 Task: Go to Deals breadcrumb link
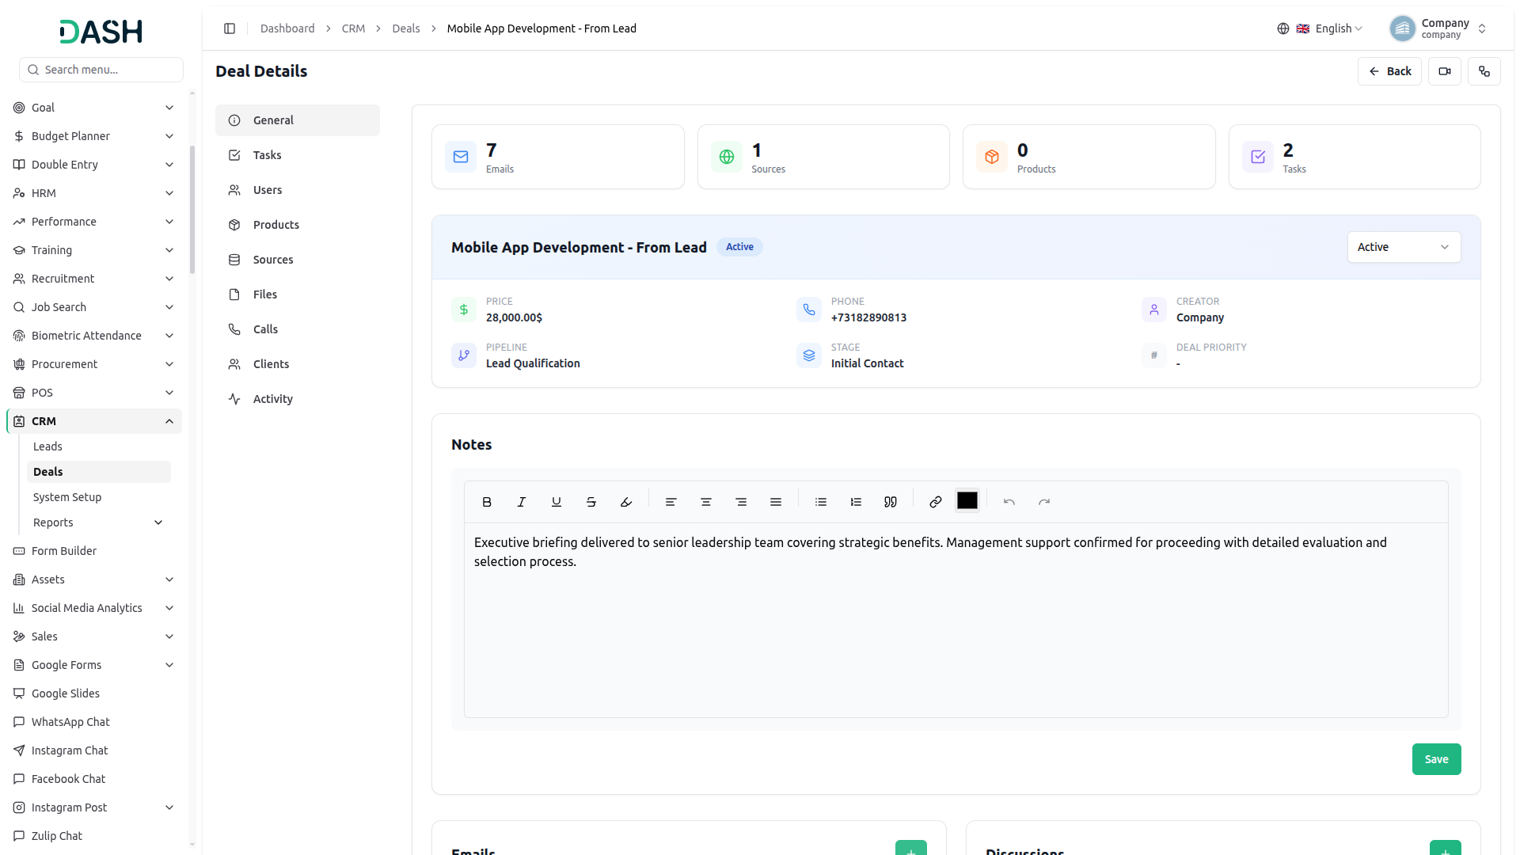pyautogui.click(x=406, y=28)
